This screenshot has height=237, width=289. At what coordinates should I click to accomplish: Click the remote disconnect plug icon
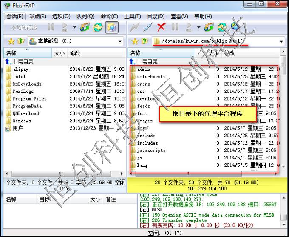pos(148,27)
